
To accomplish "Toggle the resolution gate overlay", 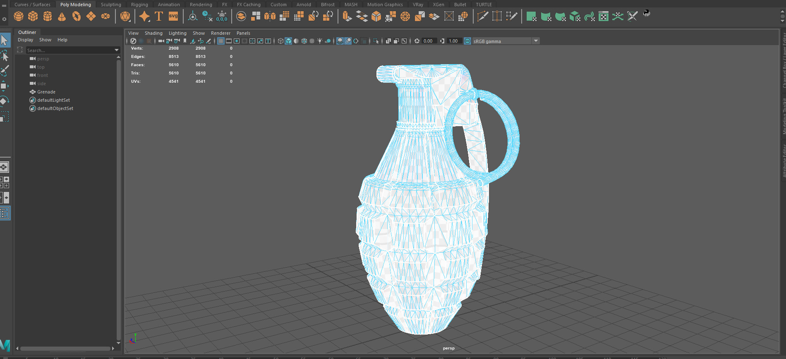I will (x=237, y=41).
